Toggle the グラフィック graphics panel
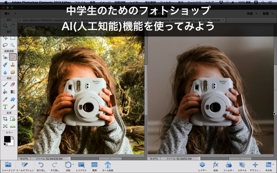This screenshot has width=277, height=173. click(255, 167)
